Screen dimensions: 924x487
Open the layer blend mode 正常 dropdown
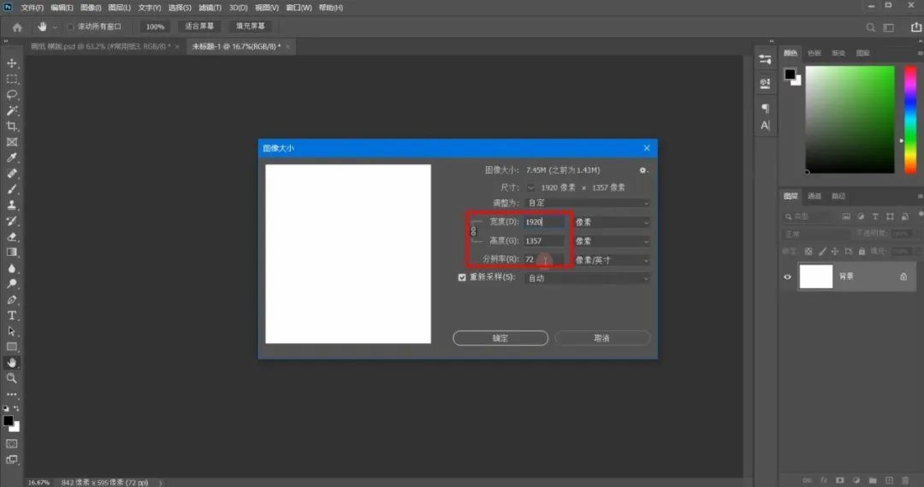click(x=815, y=234)
